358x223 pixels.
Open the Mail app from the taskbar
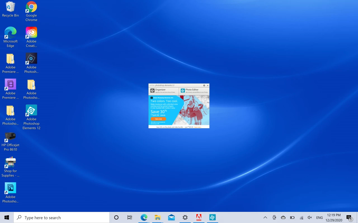point(171,217)
